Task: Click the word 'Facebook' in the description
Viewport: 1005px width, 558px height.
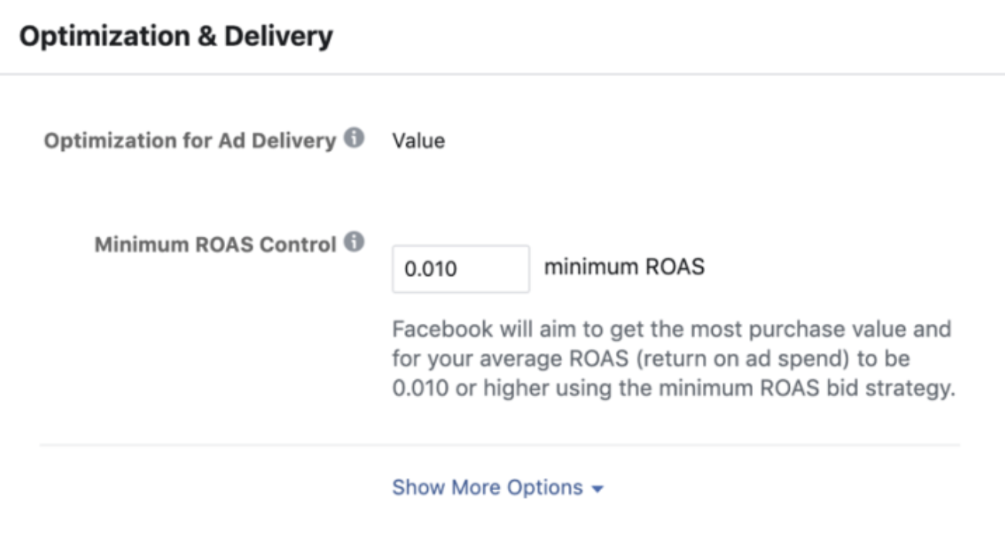Action: click(442, 329)
